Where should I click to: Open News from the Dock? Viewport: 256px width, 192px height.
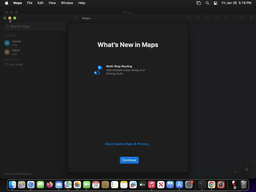pyautogui.click(x=161, y=185)
